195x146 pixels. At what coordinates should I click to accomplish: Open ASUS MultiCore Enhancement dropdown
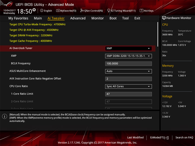[x=128, y=71]
